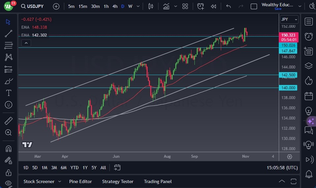The image size is (316, 188).
Task: Open the Strategy Tester tab
Action: pos(118,181)
